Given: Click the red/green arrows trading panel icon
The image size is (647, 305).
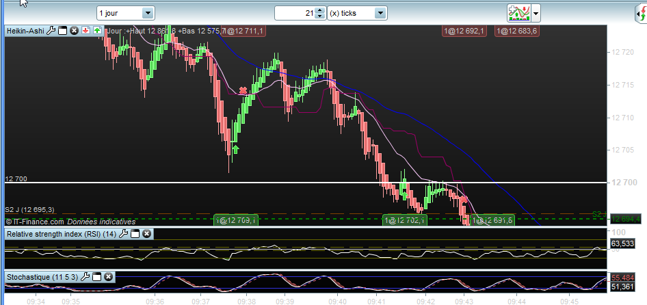Looking at the screenshot, I should [641, 15].
